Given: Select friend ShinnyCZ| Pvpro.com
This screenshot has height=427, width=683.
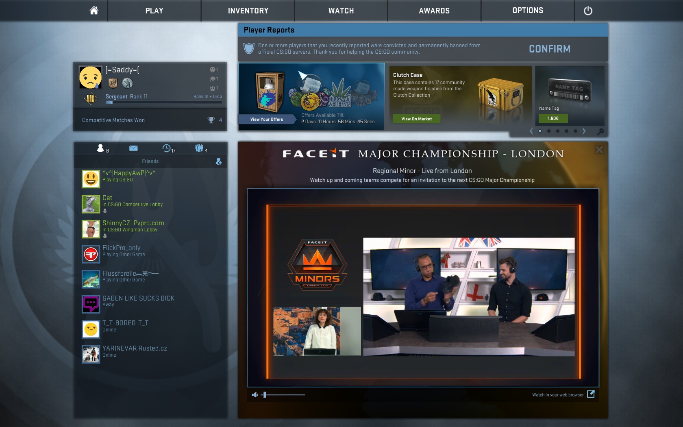Looking at the screenshot, I should (x=150, y=229).
